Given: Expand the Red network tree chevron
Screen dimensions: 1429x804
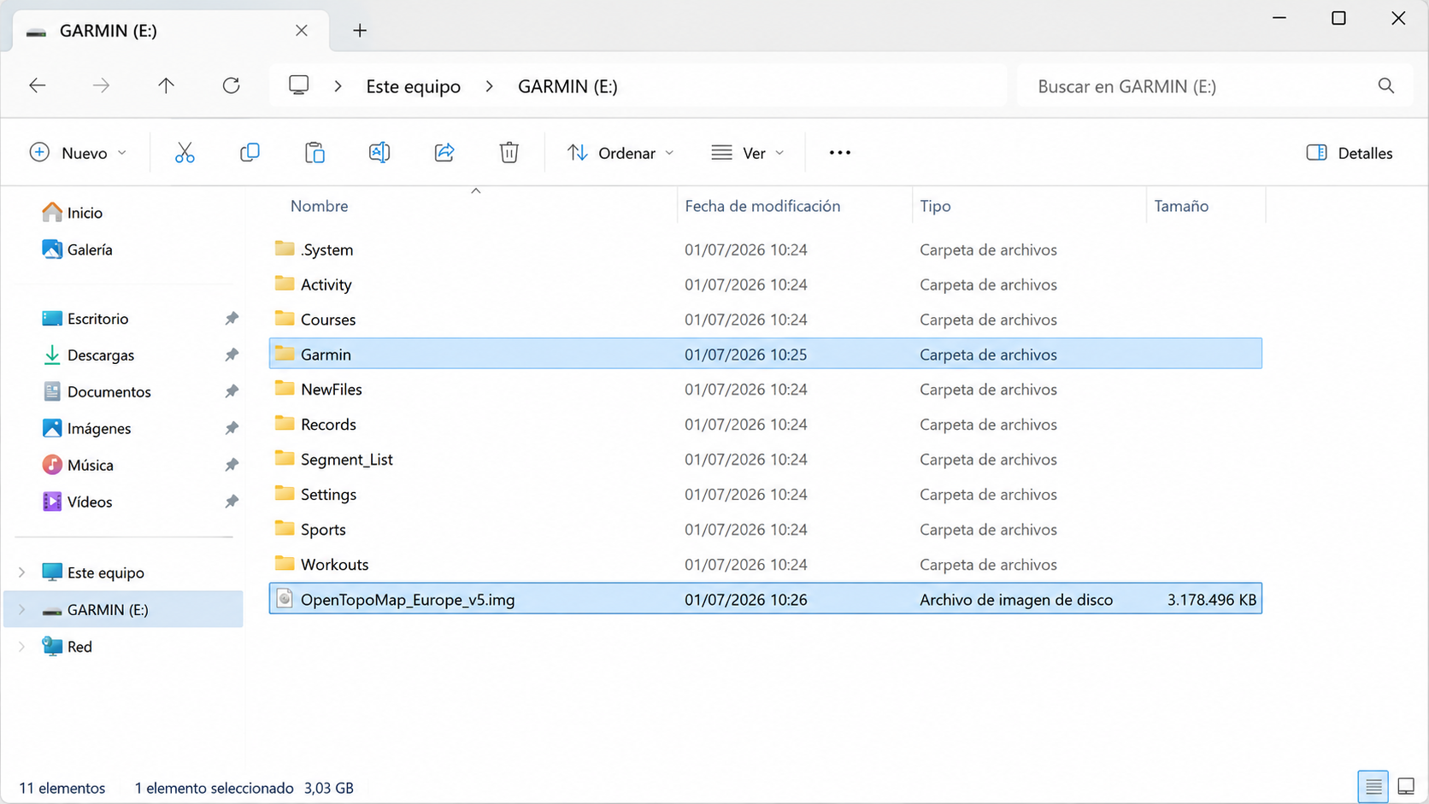Looking at the screenshot, I should pos(22,647).
